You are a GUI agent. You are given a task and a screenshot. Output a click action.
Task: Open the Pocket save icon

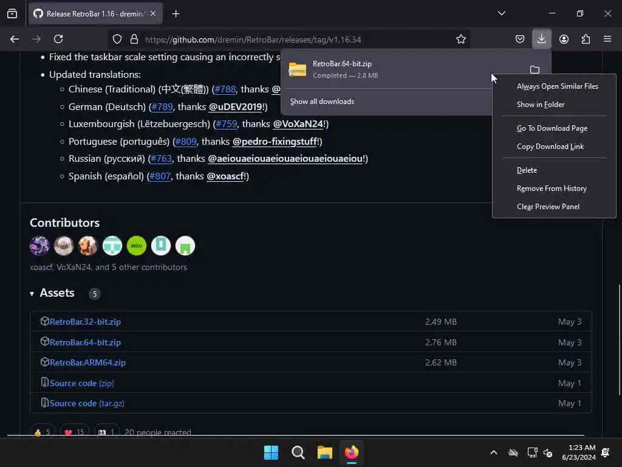[x=520, y=39]
